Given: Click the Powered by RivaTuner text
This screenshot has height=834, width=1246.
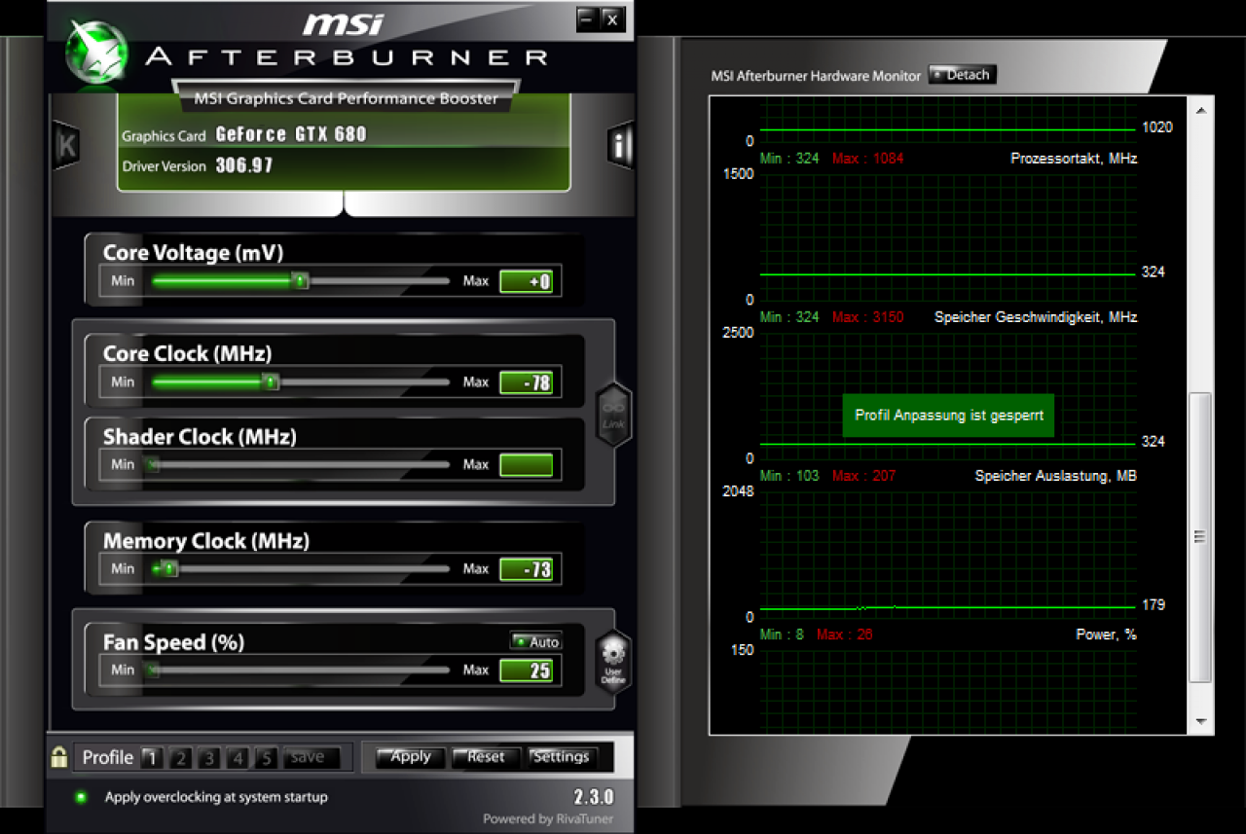Looking at the screenshot, I should 549,819.
